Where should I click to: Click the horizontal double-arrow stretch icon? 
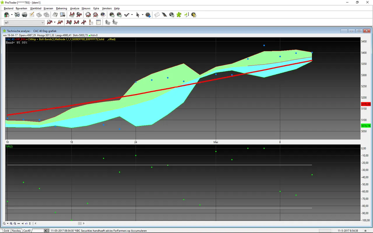[19, 223]
